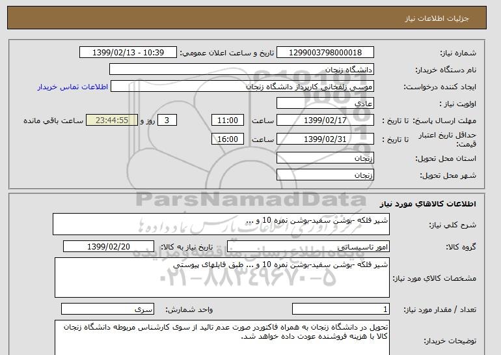Click the price validity date 1399/02/31
501x355 pixels.
325,139
